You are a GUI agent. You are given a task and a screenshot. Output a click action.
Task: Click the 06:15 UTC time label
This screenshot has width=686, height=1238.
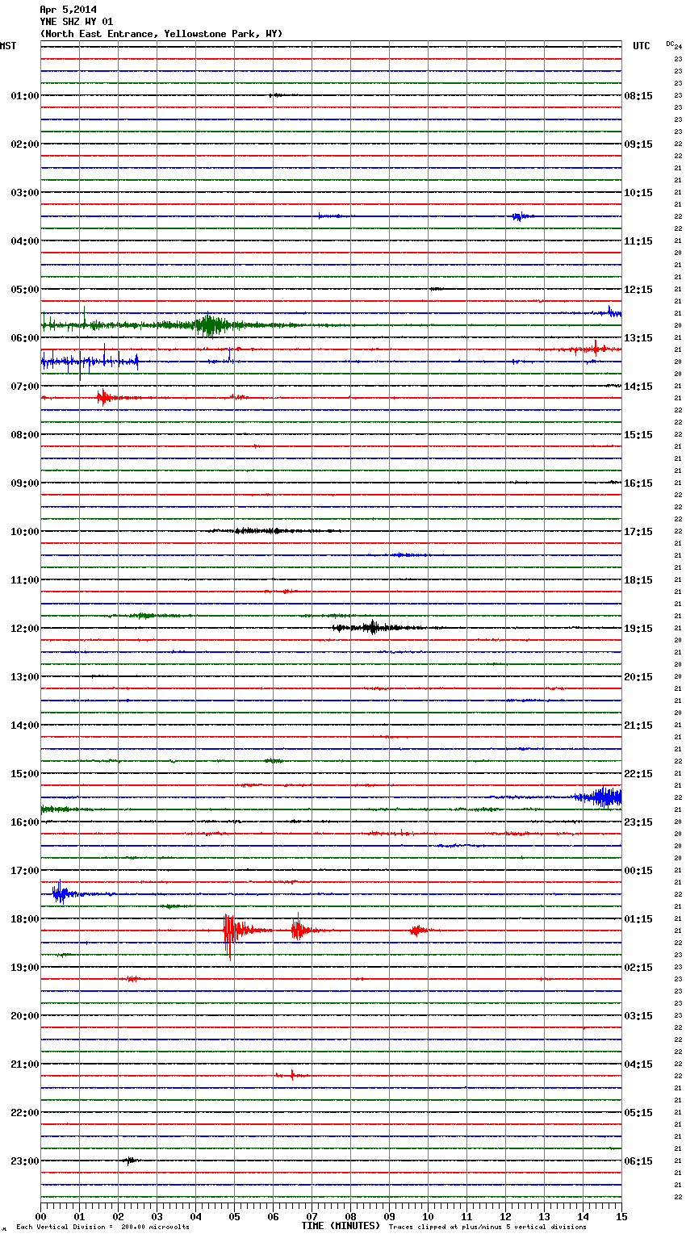click(638, 1161)
